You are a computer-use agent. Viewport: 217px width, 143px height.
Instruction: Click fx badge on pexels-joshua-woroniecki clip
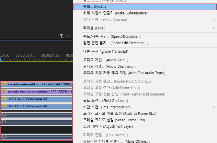(x=4, y=91)
